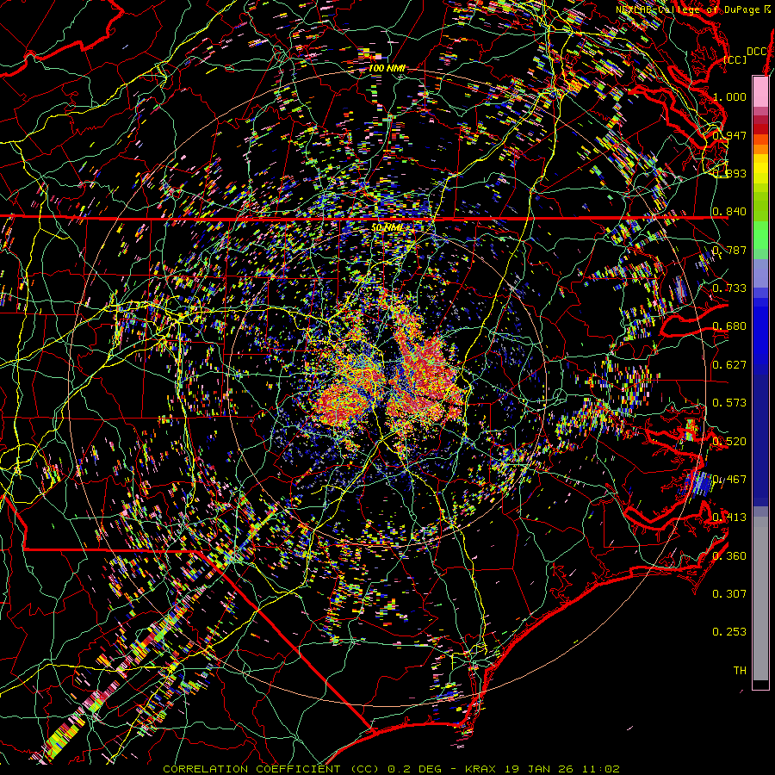Click the 50 NMI range ring label
Image resolution: width=775 pixels, height=775 pixels.
[x=387, y=227]
